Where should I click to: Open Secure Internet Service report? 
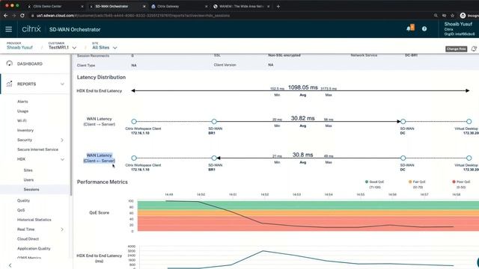click(37, 149)
